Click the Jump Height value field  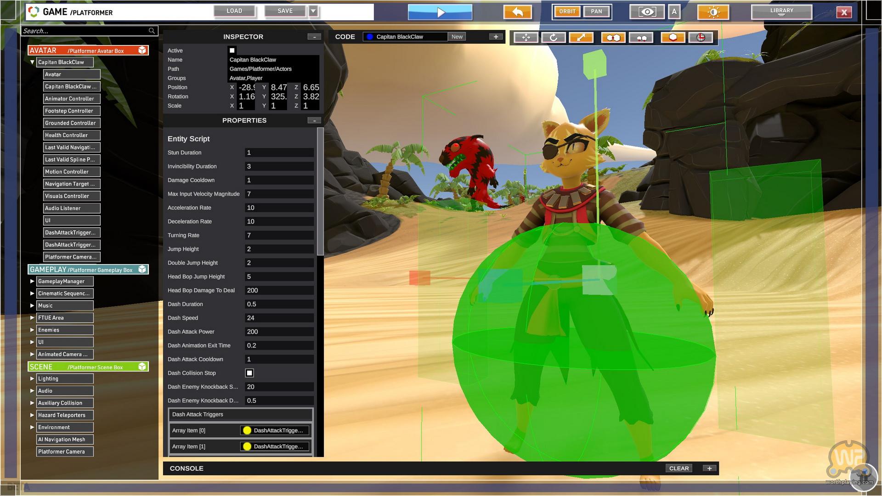click(x=279, y=249)
